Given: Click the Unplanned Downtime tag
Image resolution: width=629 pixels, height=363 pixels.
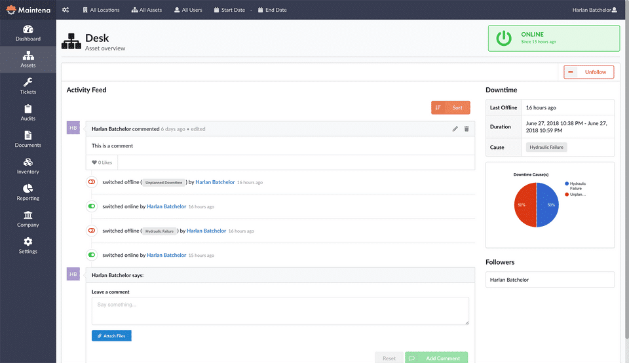Looking at the screenshot, I should (x=164, y=183).
